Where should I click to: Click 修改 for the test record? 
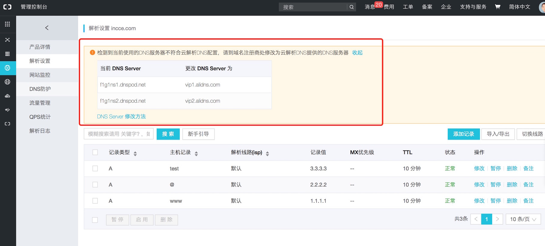[x=479, y=168]
